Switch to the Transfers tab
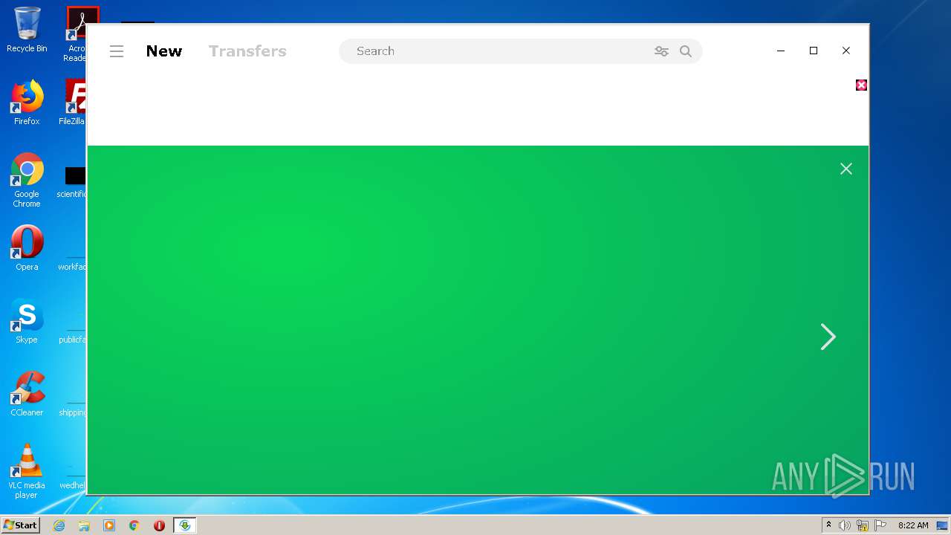The image size is (951, 535). pyautogui.click(x=247, y=51)
